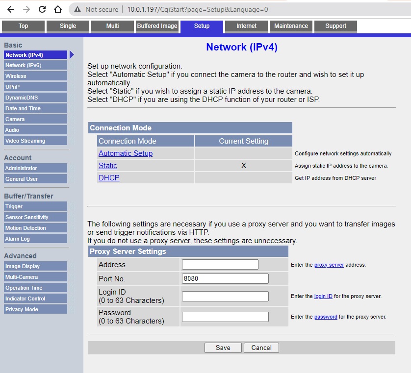Image resolution: width=411 pixels, height=373 pixels.
Task: Select Network (IPv4) in the sidebar
Action: tap(36, 55)
